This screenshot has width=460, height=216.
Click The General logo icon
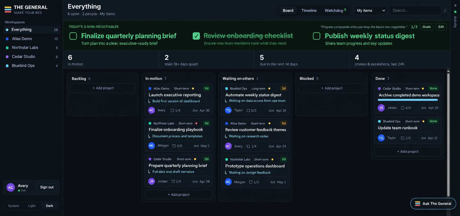[8, 10]
